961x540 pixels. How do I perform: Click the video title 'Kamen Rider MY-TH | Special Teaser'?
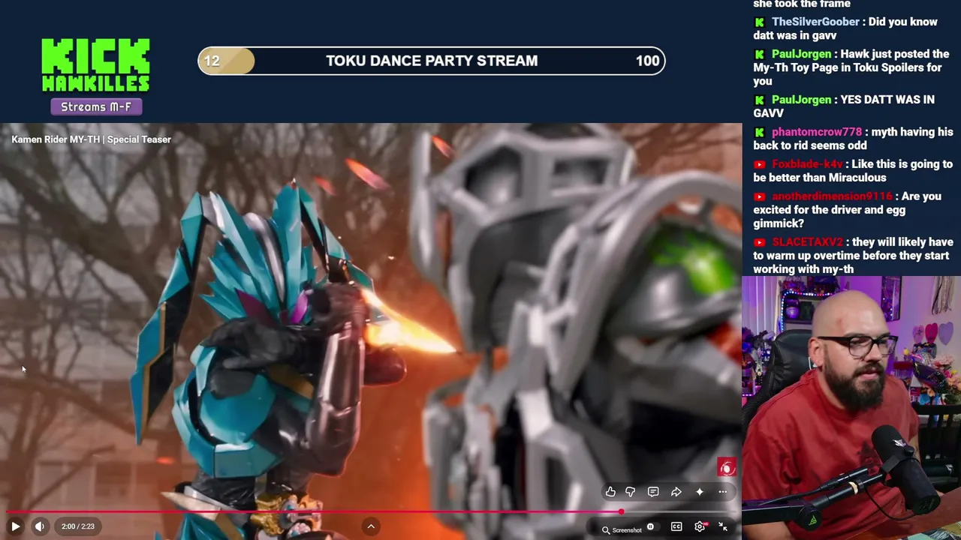[92, 139]
